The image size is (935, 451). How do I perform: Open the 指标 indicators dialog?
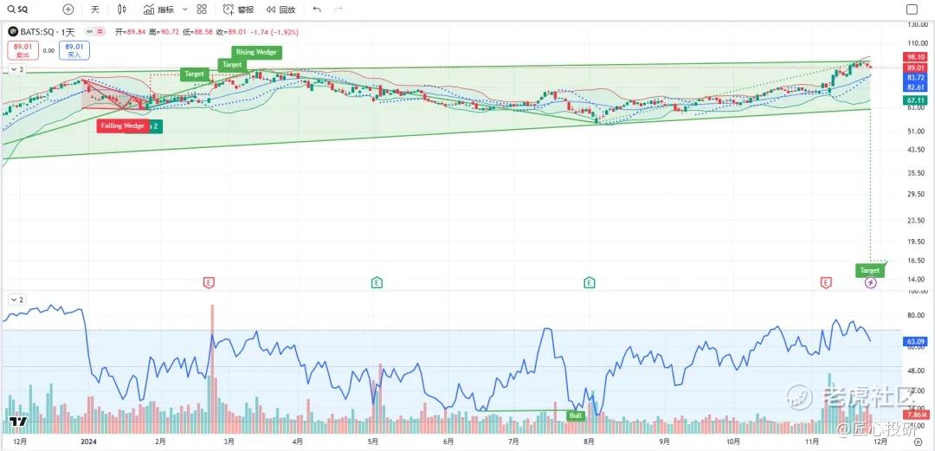tap(159, 10)
